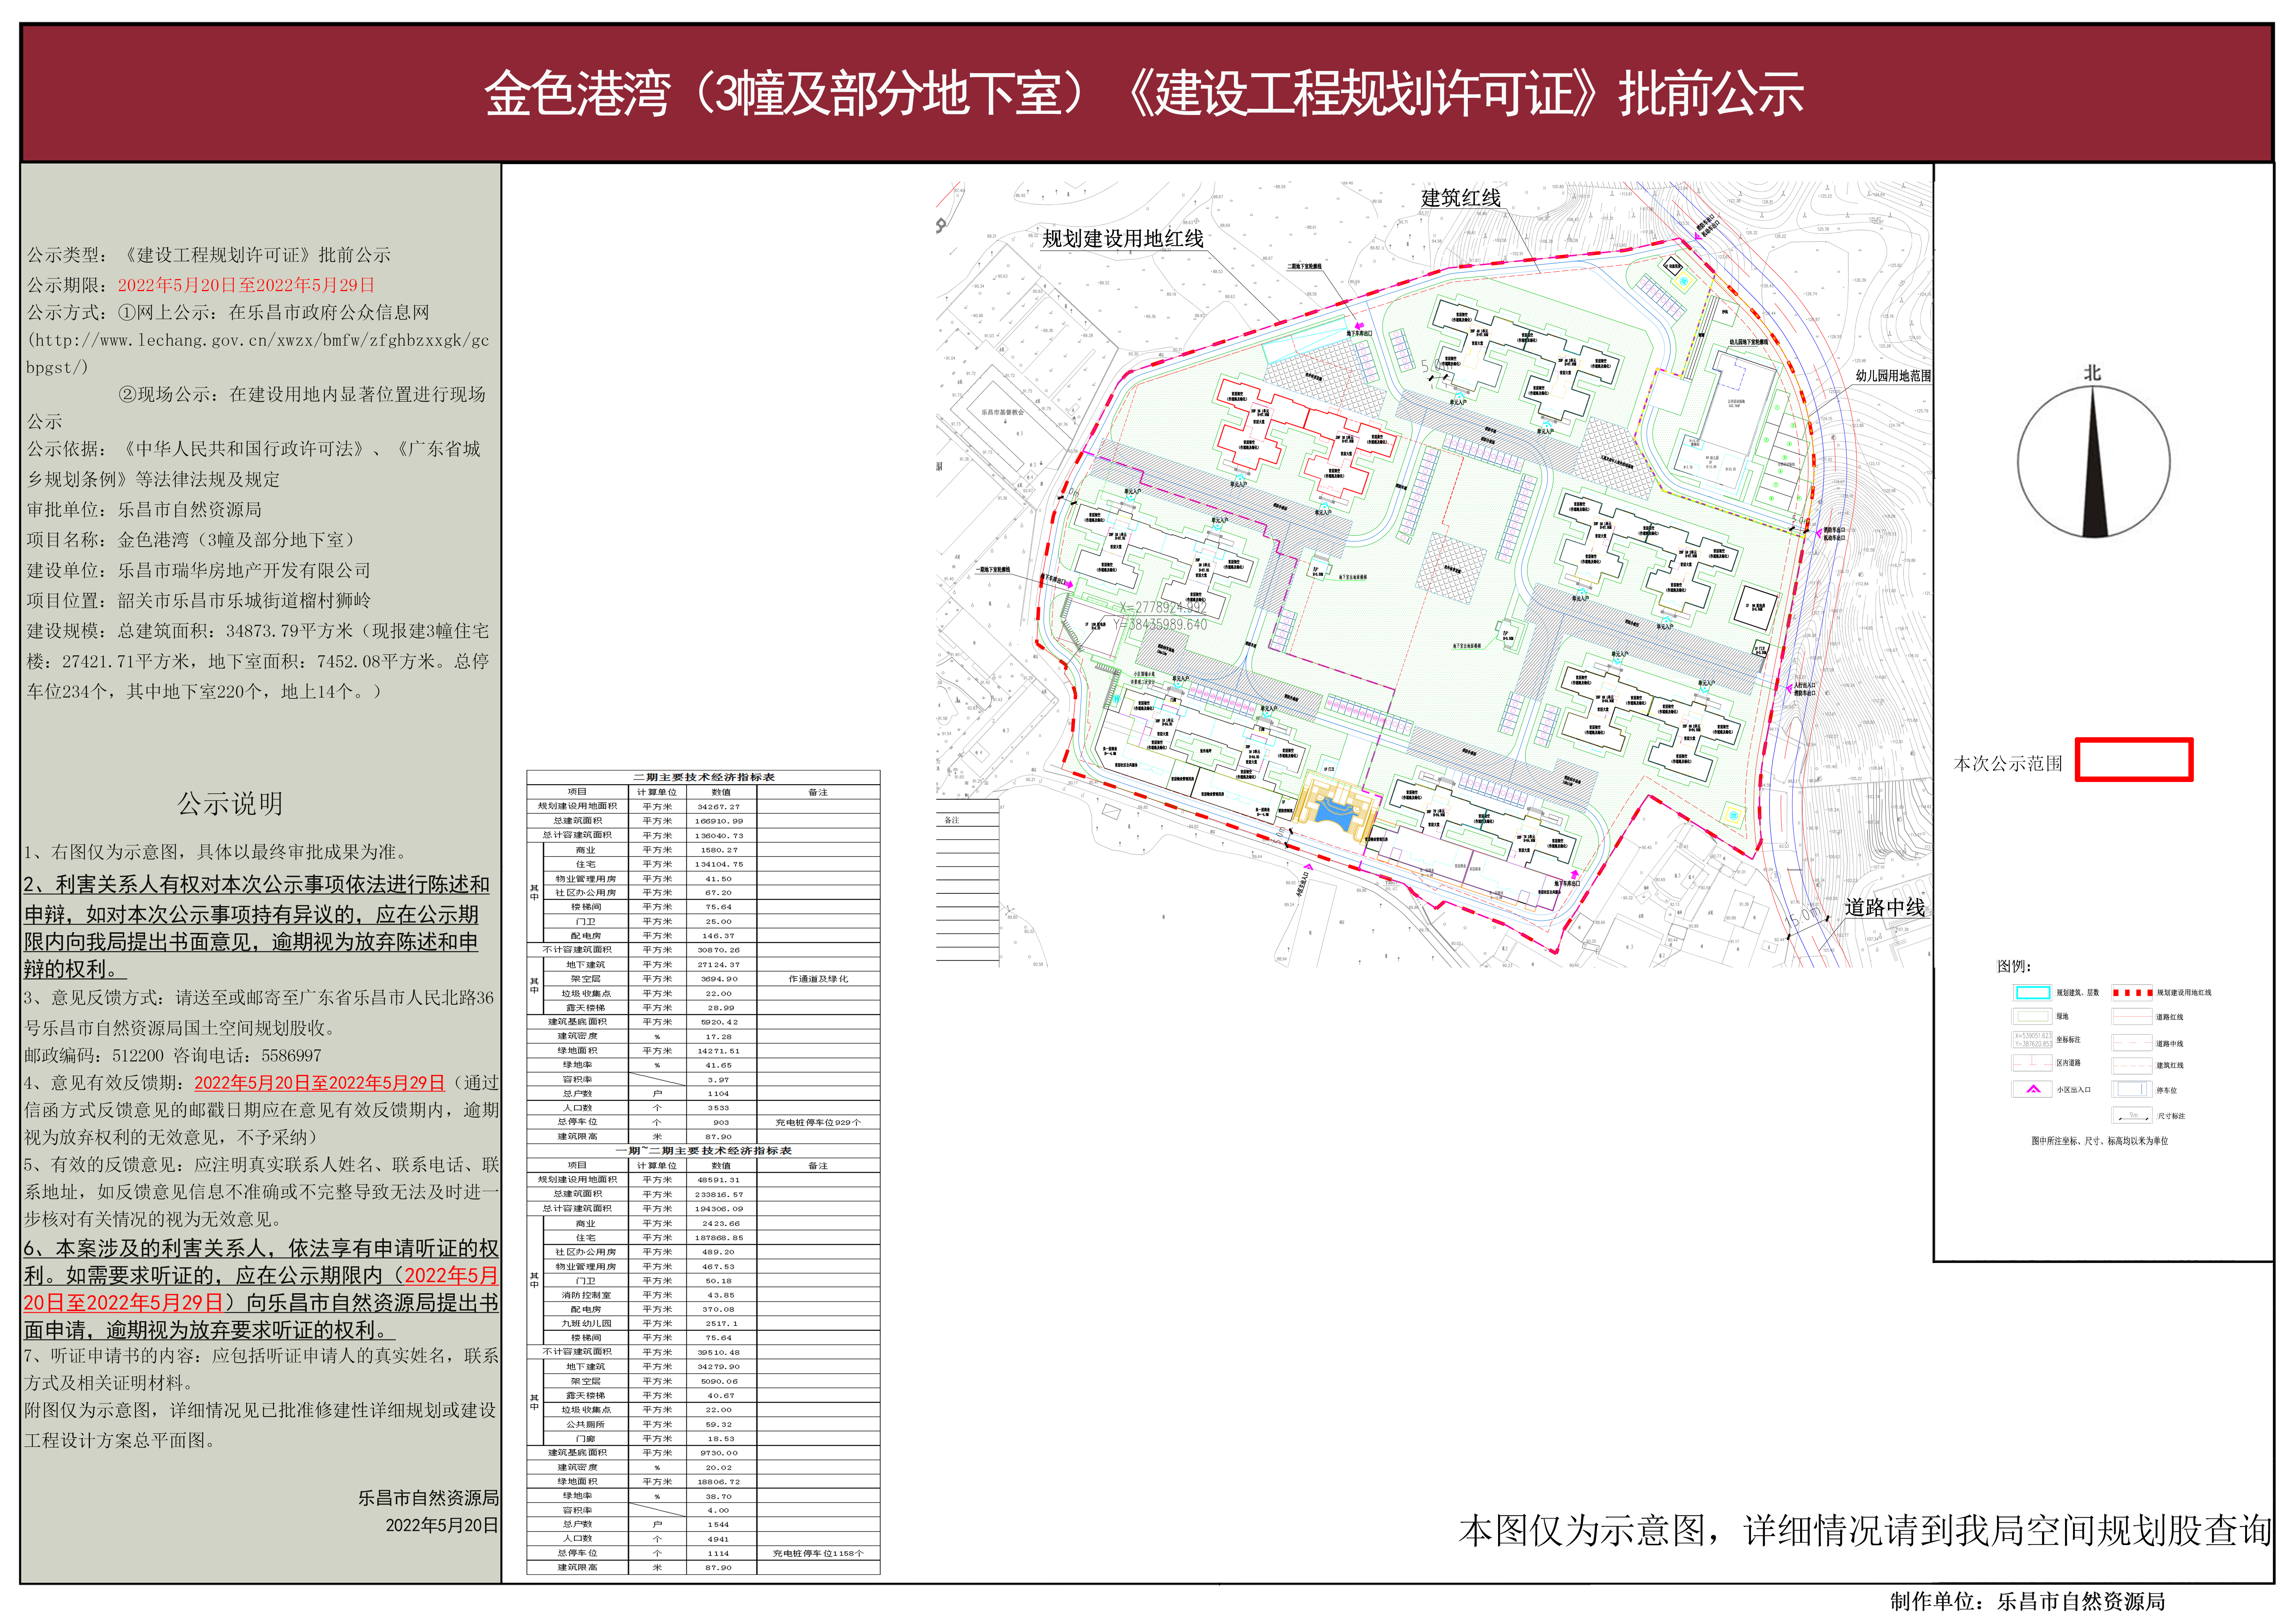Click value 39510.48 for 不计容建筑面积
Viewport: 2295px width, 1624px height.
719,1352
